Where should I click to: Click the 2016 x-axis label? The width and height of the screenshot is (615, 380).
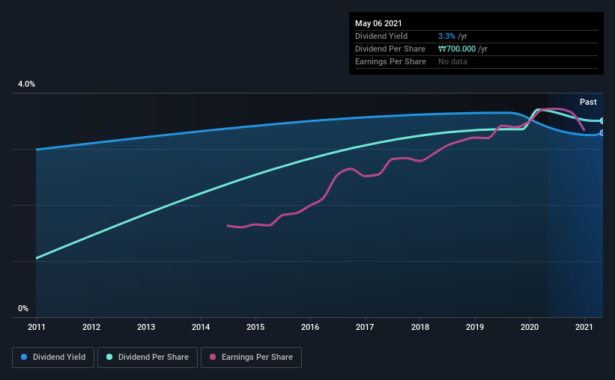point(310,327)
